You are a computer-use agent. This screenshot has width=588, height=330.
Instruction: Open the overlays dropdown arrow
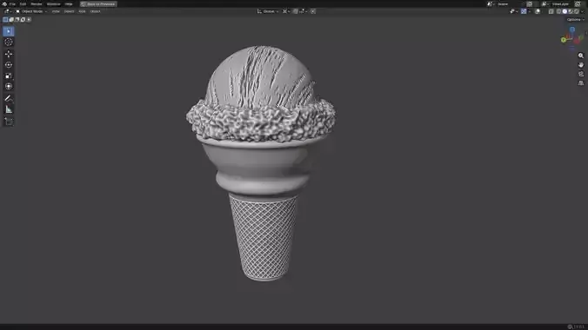[543, 11]
